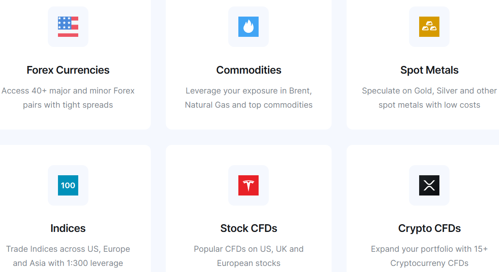
Task: Click the blue 100 Indices icon
Action: (x=68, y=185)
